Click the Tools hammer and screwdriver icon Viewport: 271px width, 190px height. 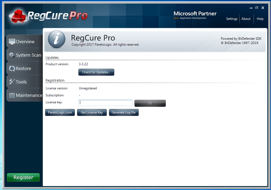12,82
